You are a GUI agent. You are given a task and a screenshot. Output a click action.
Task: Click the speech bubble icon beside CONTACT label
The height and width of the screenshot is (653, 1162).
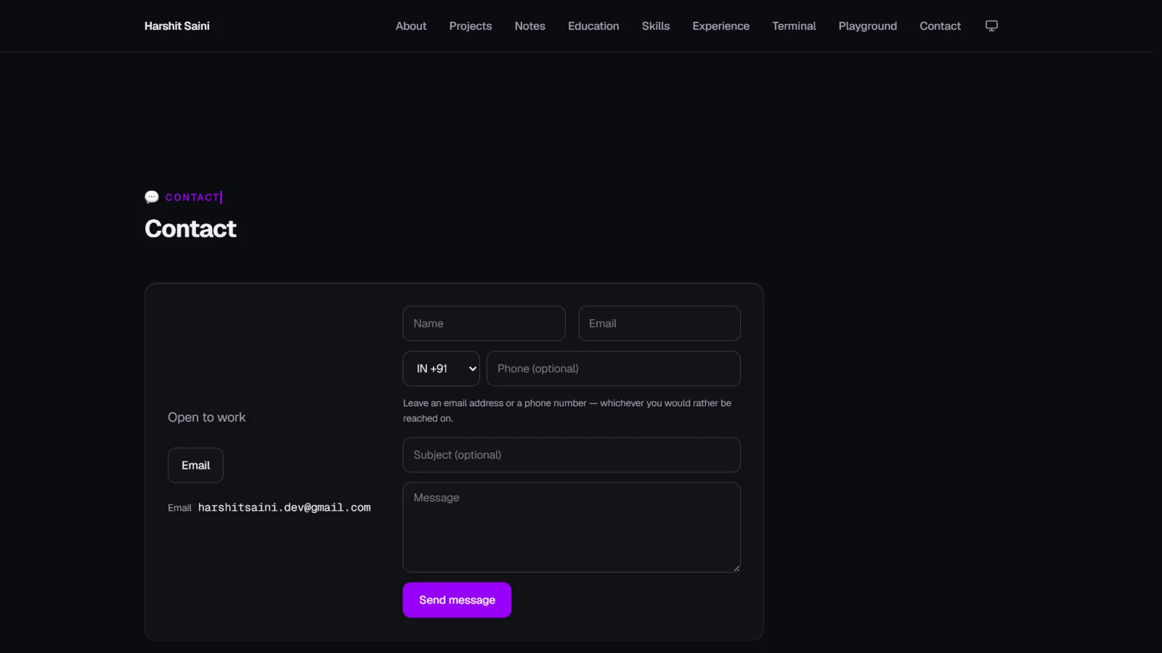[x=152, y=197]
